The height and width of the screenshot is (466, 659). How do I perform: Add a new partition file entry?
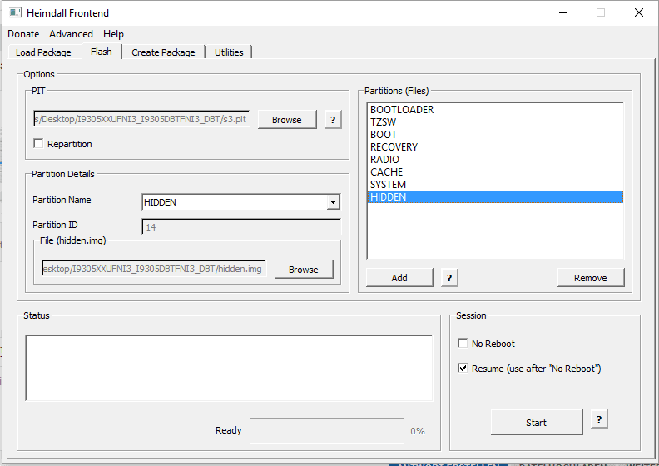[x=399, y=278]
